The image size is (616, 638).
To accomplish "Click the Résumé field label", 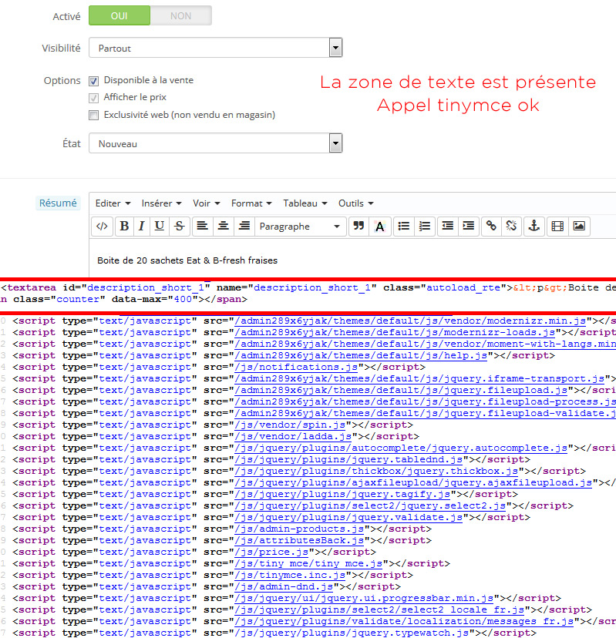I will pos(58,203).
